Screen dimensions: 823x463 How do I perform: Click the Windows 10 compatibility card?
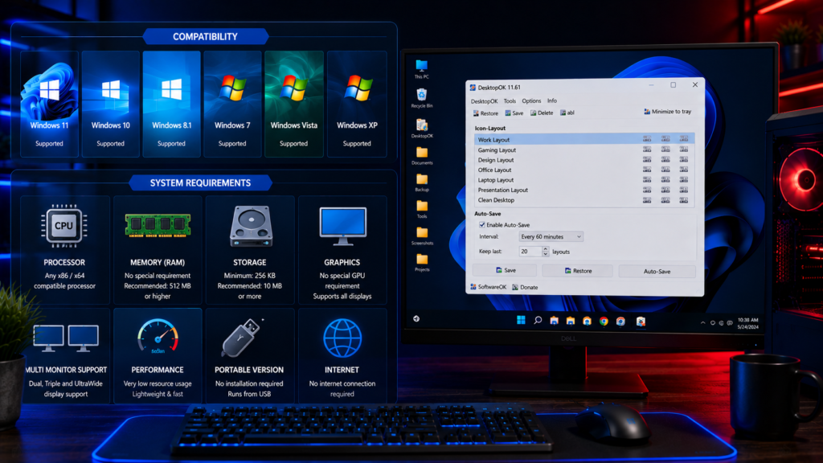[x=110, y=104]
